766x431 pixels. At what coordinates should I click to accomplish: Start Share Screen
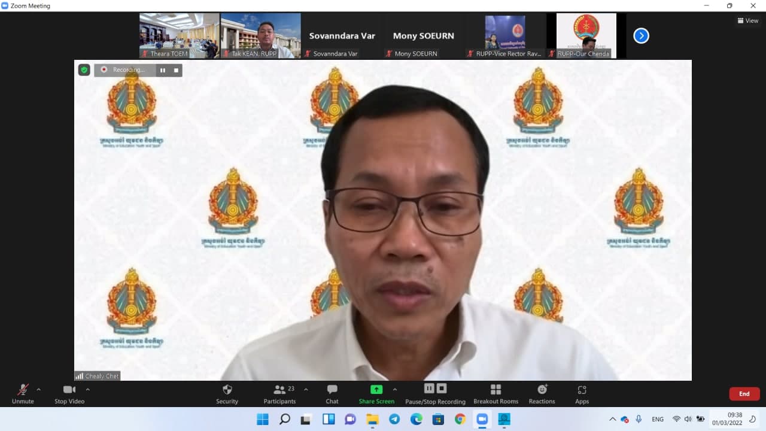pos(376,394)
